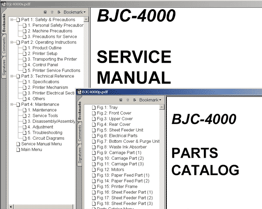Image resolution: width=262 pixels, height=209 pixels.
Task: Open bookmark 1. Specifications
Action: tap(43, 82)
